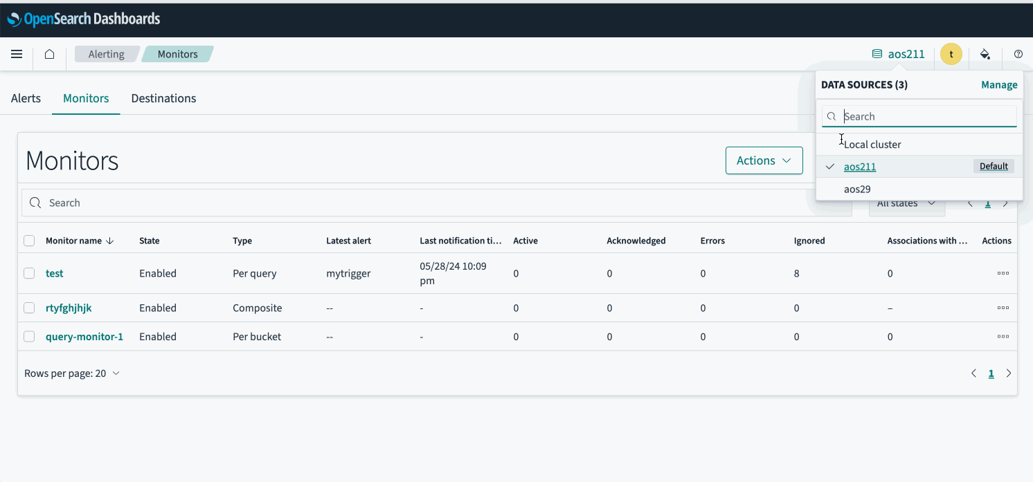Switch to the Alerts tab
Image resolution: width=1033 pixels, height=482 pixels.
(x=26, y=98)
